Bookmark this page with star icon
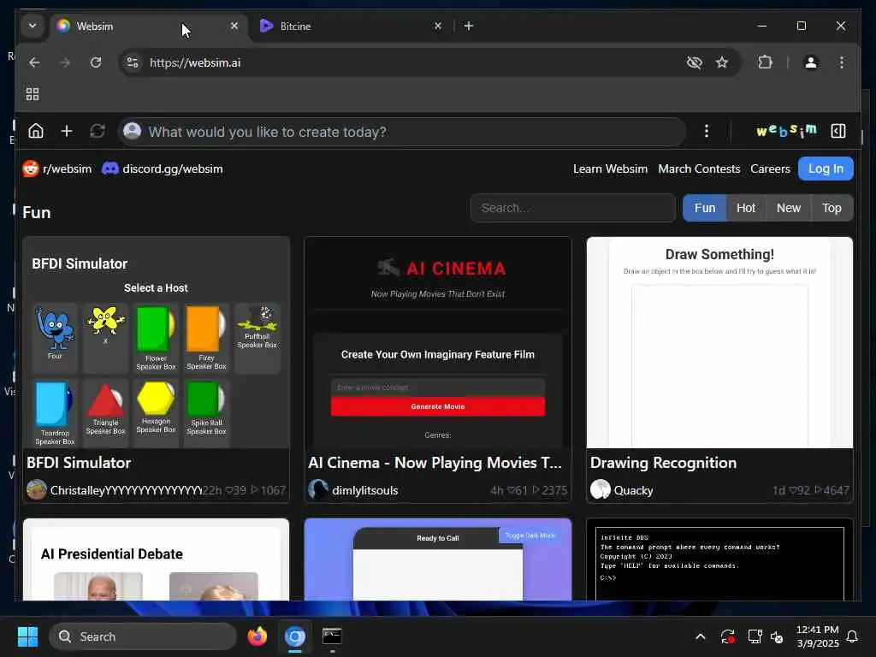The image size is (876, 657). 722,62
